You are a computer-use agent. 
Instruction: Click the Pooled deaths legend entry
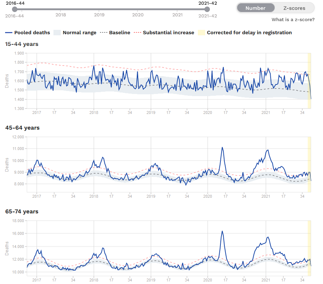click(x=28, y=32)
